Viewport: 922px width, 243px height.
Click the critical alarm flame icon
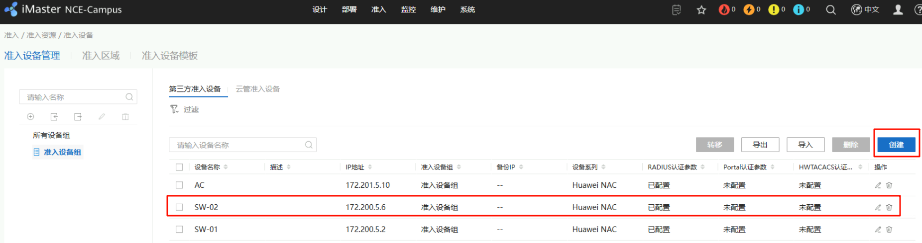click(x=723, y=10)
